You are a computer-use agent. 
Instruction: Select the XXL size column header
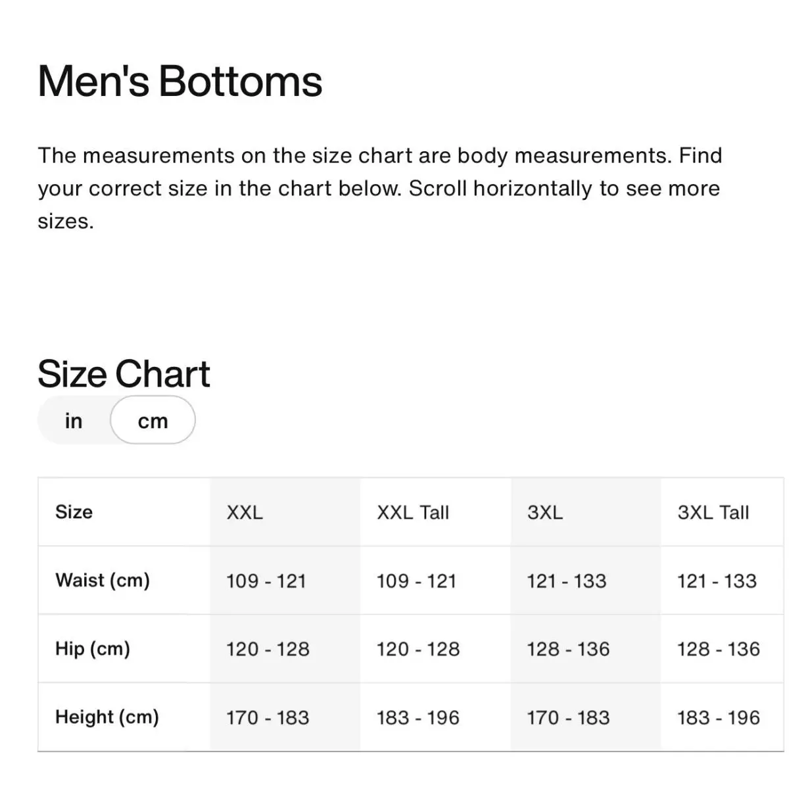pos(245,512)
